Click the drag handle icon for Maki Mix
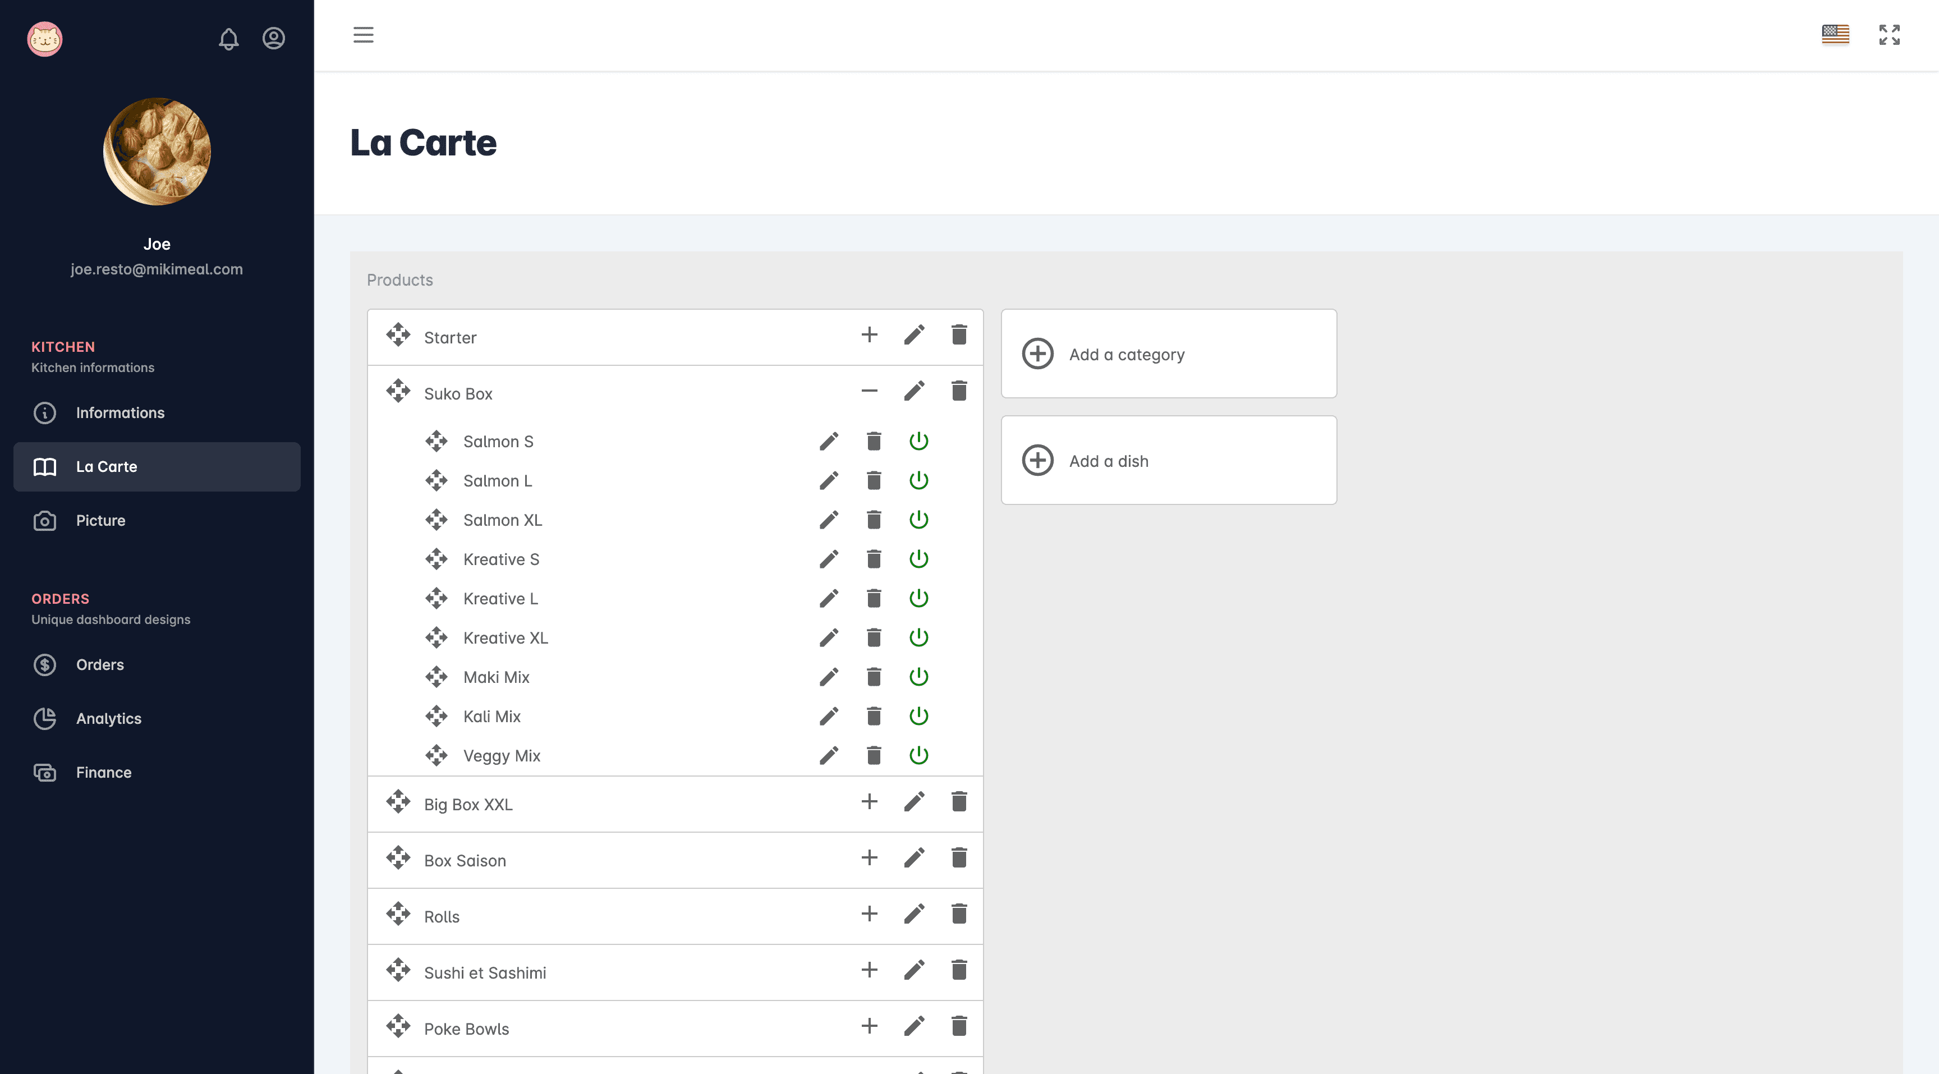Screen dimensions: 1939x1074 point(438,676)
